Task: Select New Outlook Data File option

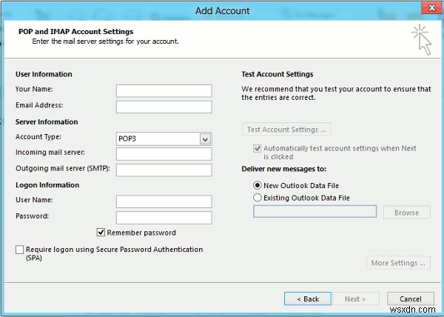Action: pyautogui.click(x=258, y=185)
